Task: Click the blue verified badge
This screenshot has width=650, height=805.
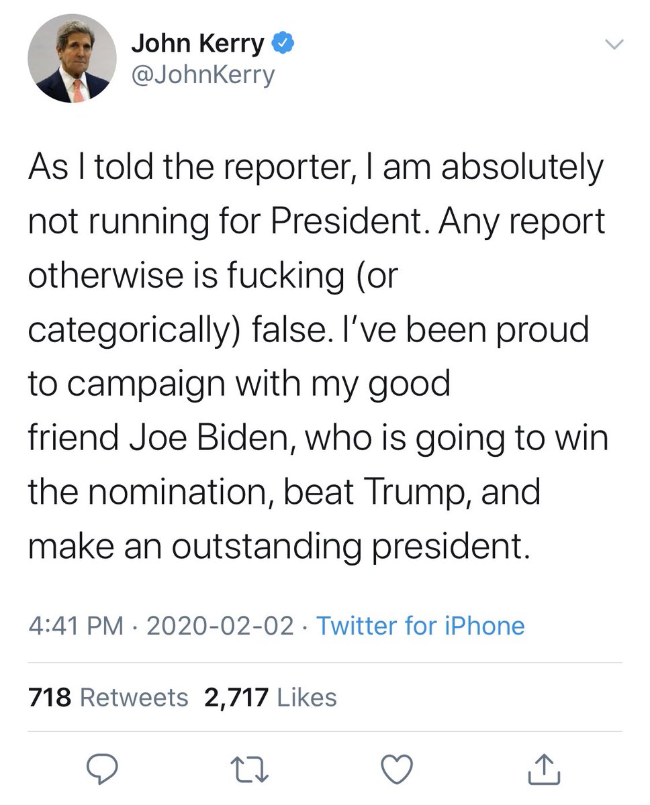Action: [x=282, y=44]
